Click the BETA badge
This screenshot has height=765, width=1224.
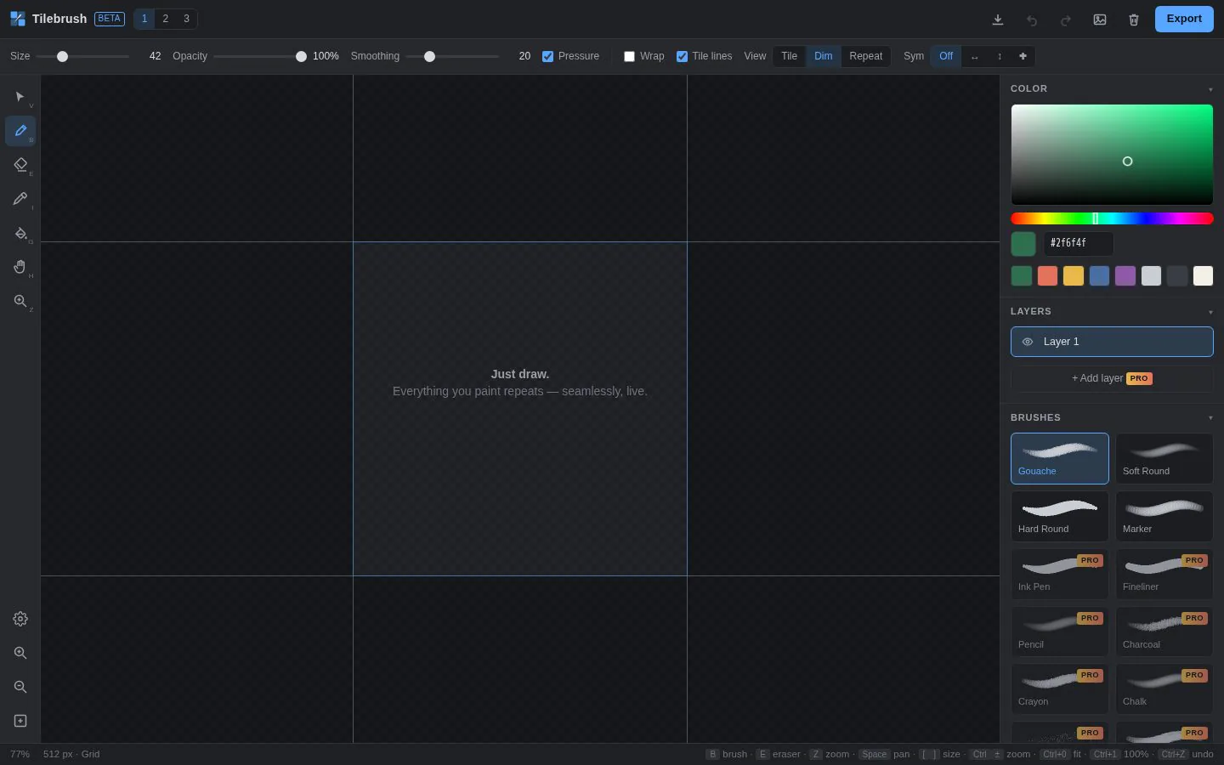coord(110,19)
